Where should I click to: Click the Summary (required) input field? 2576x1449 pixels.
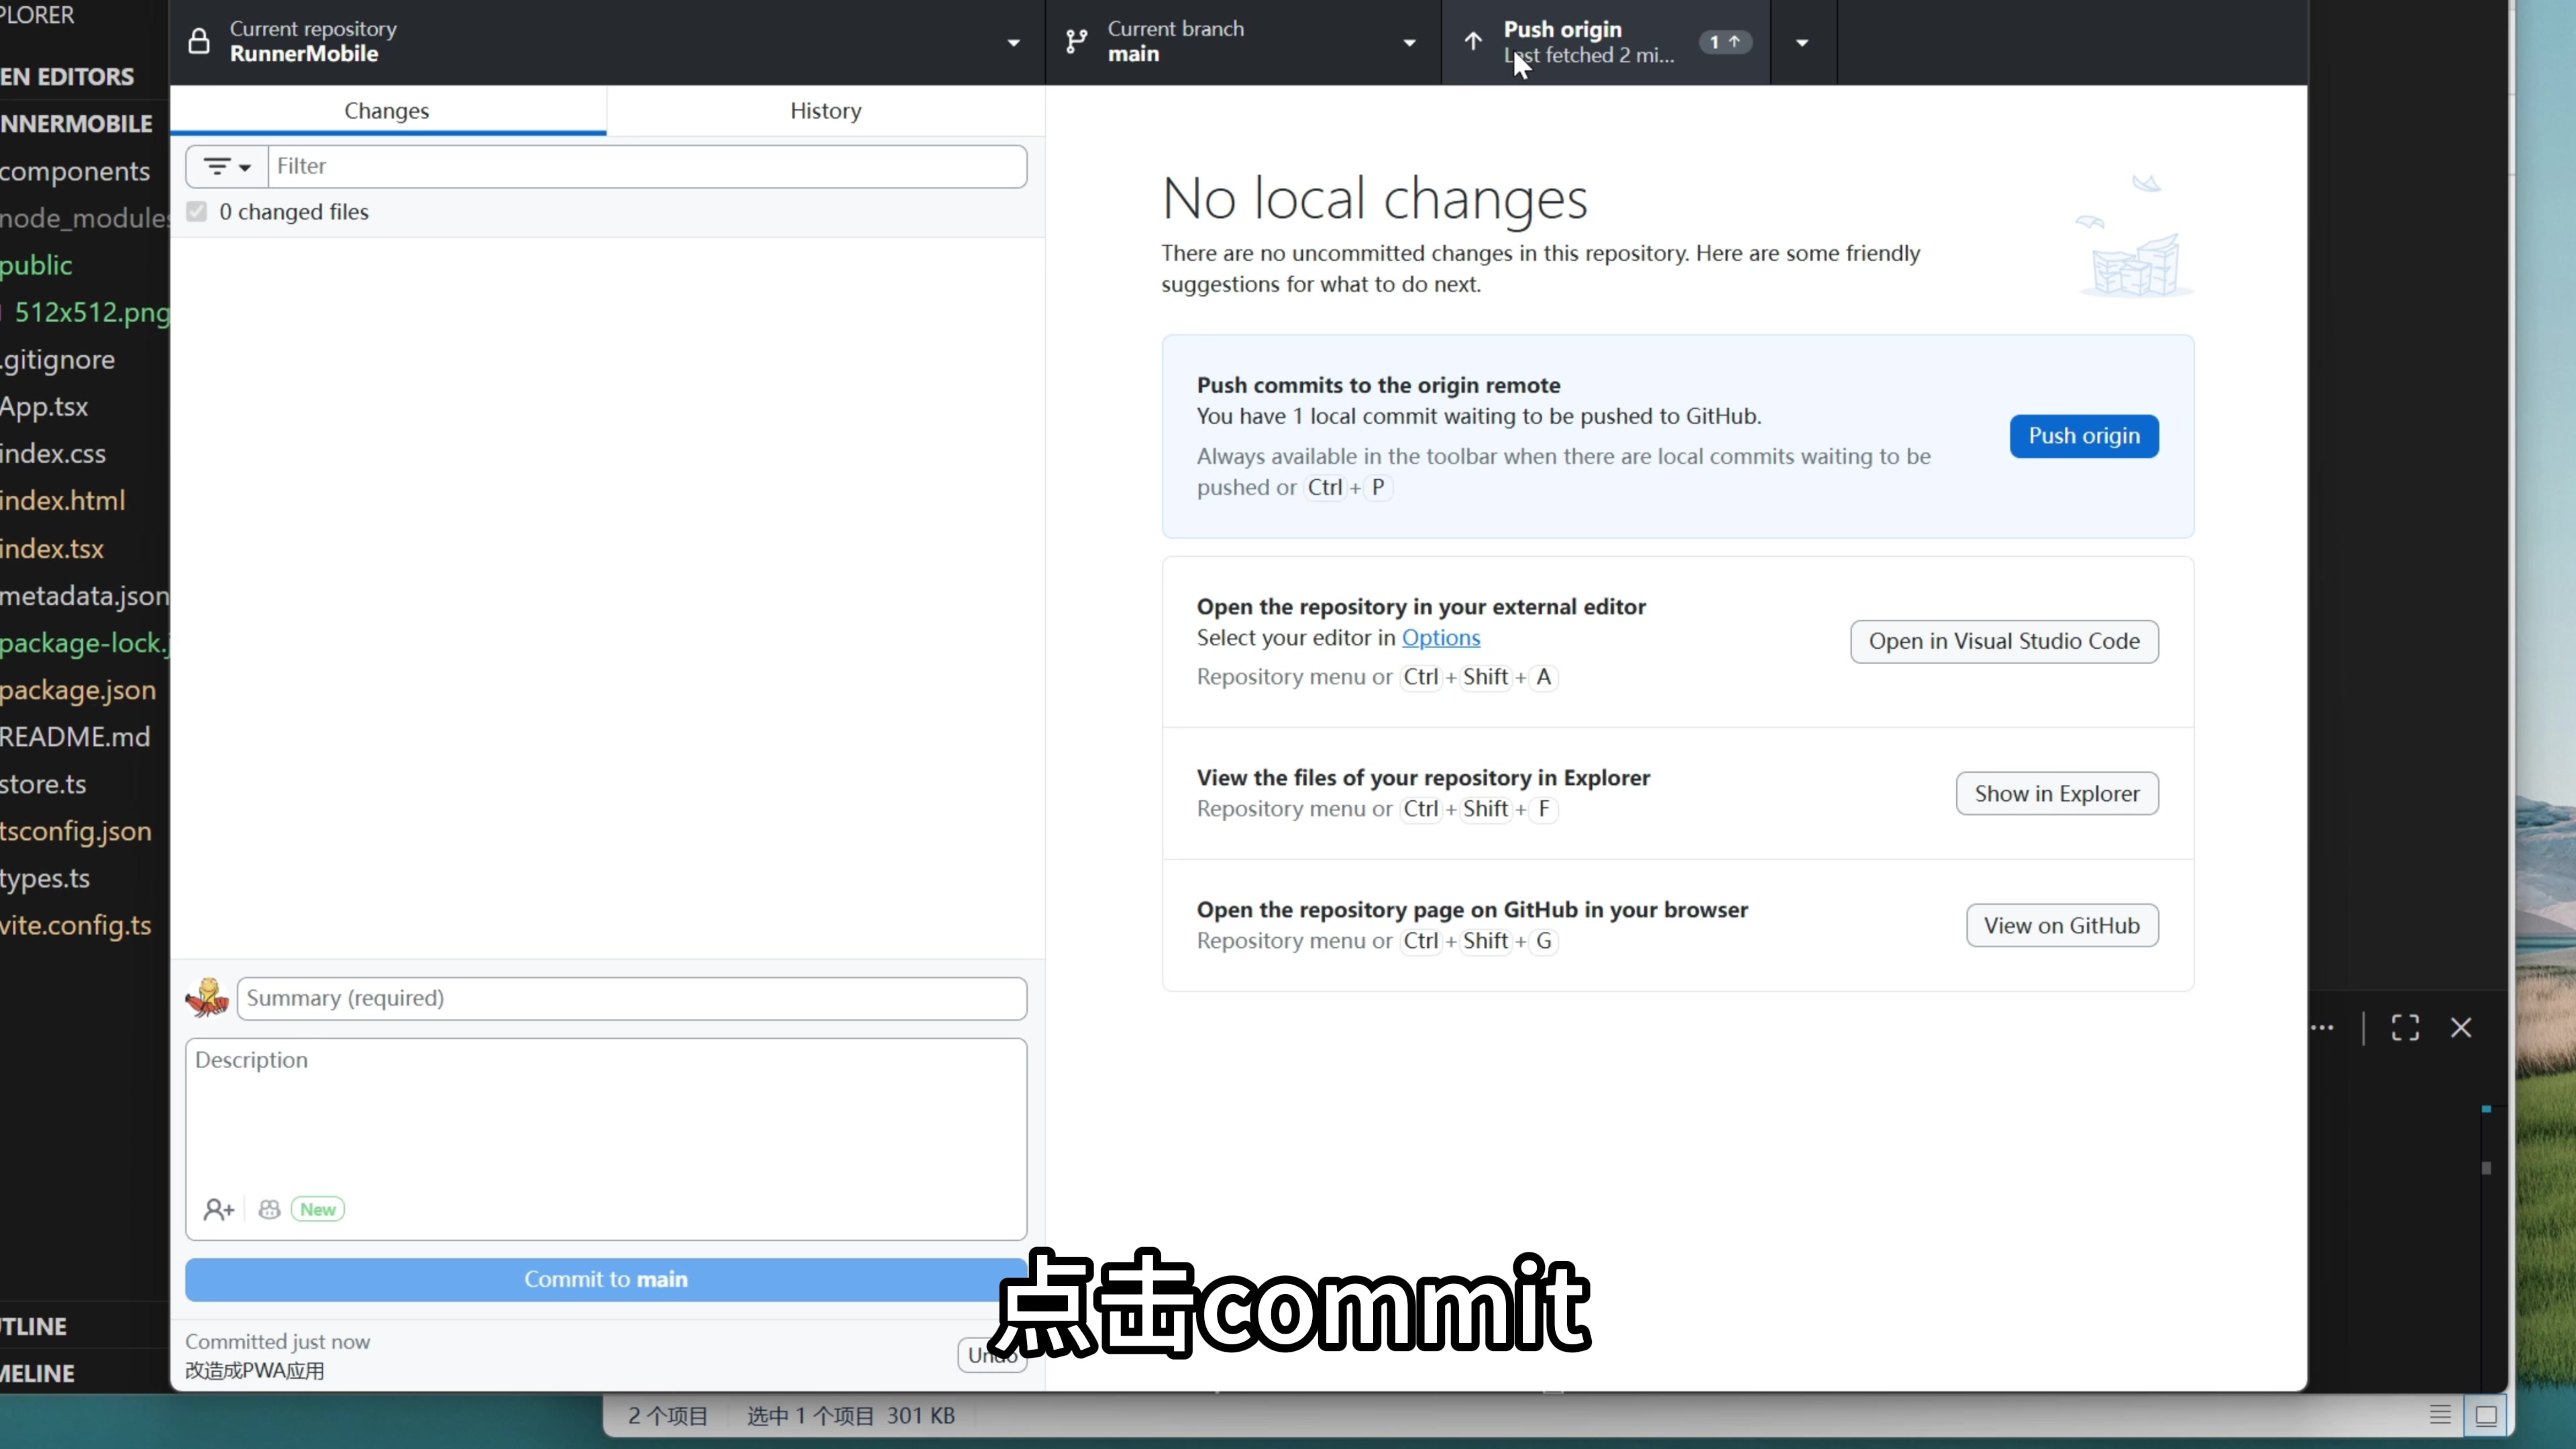(631, 998)
